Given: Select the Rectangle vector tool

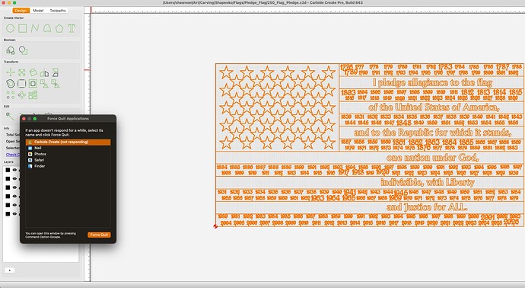Looking at the screenshot, I should click(22, 28).
